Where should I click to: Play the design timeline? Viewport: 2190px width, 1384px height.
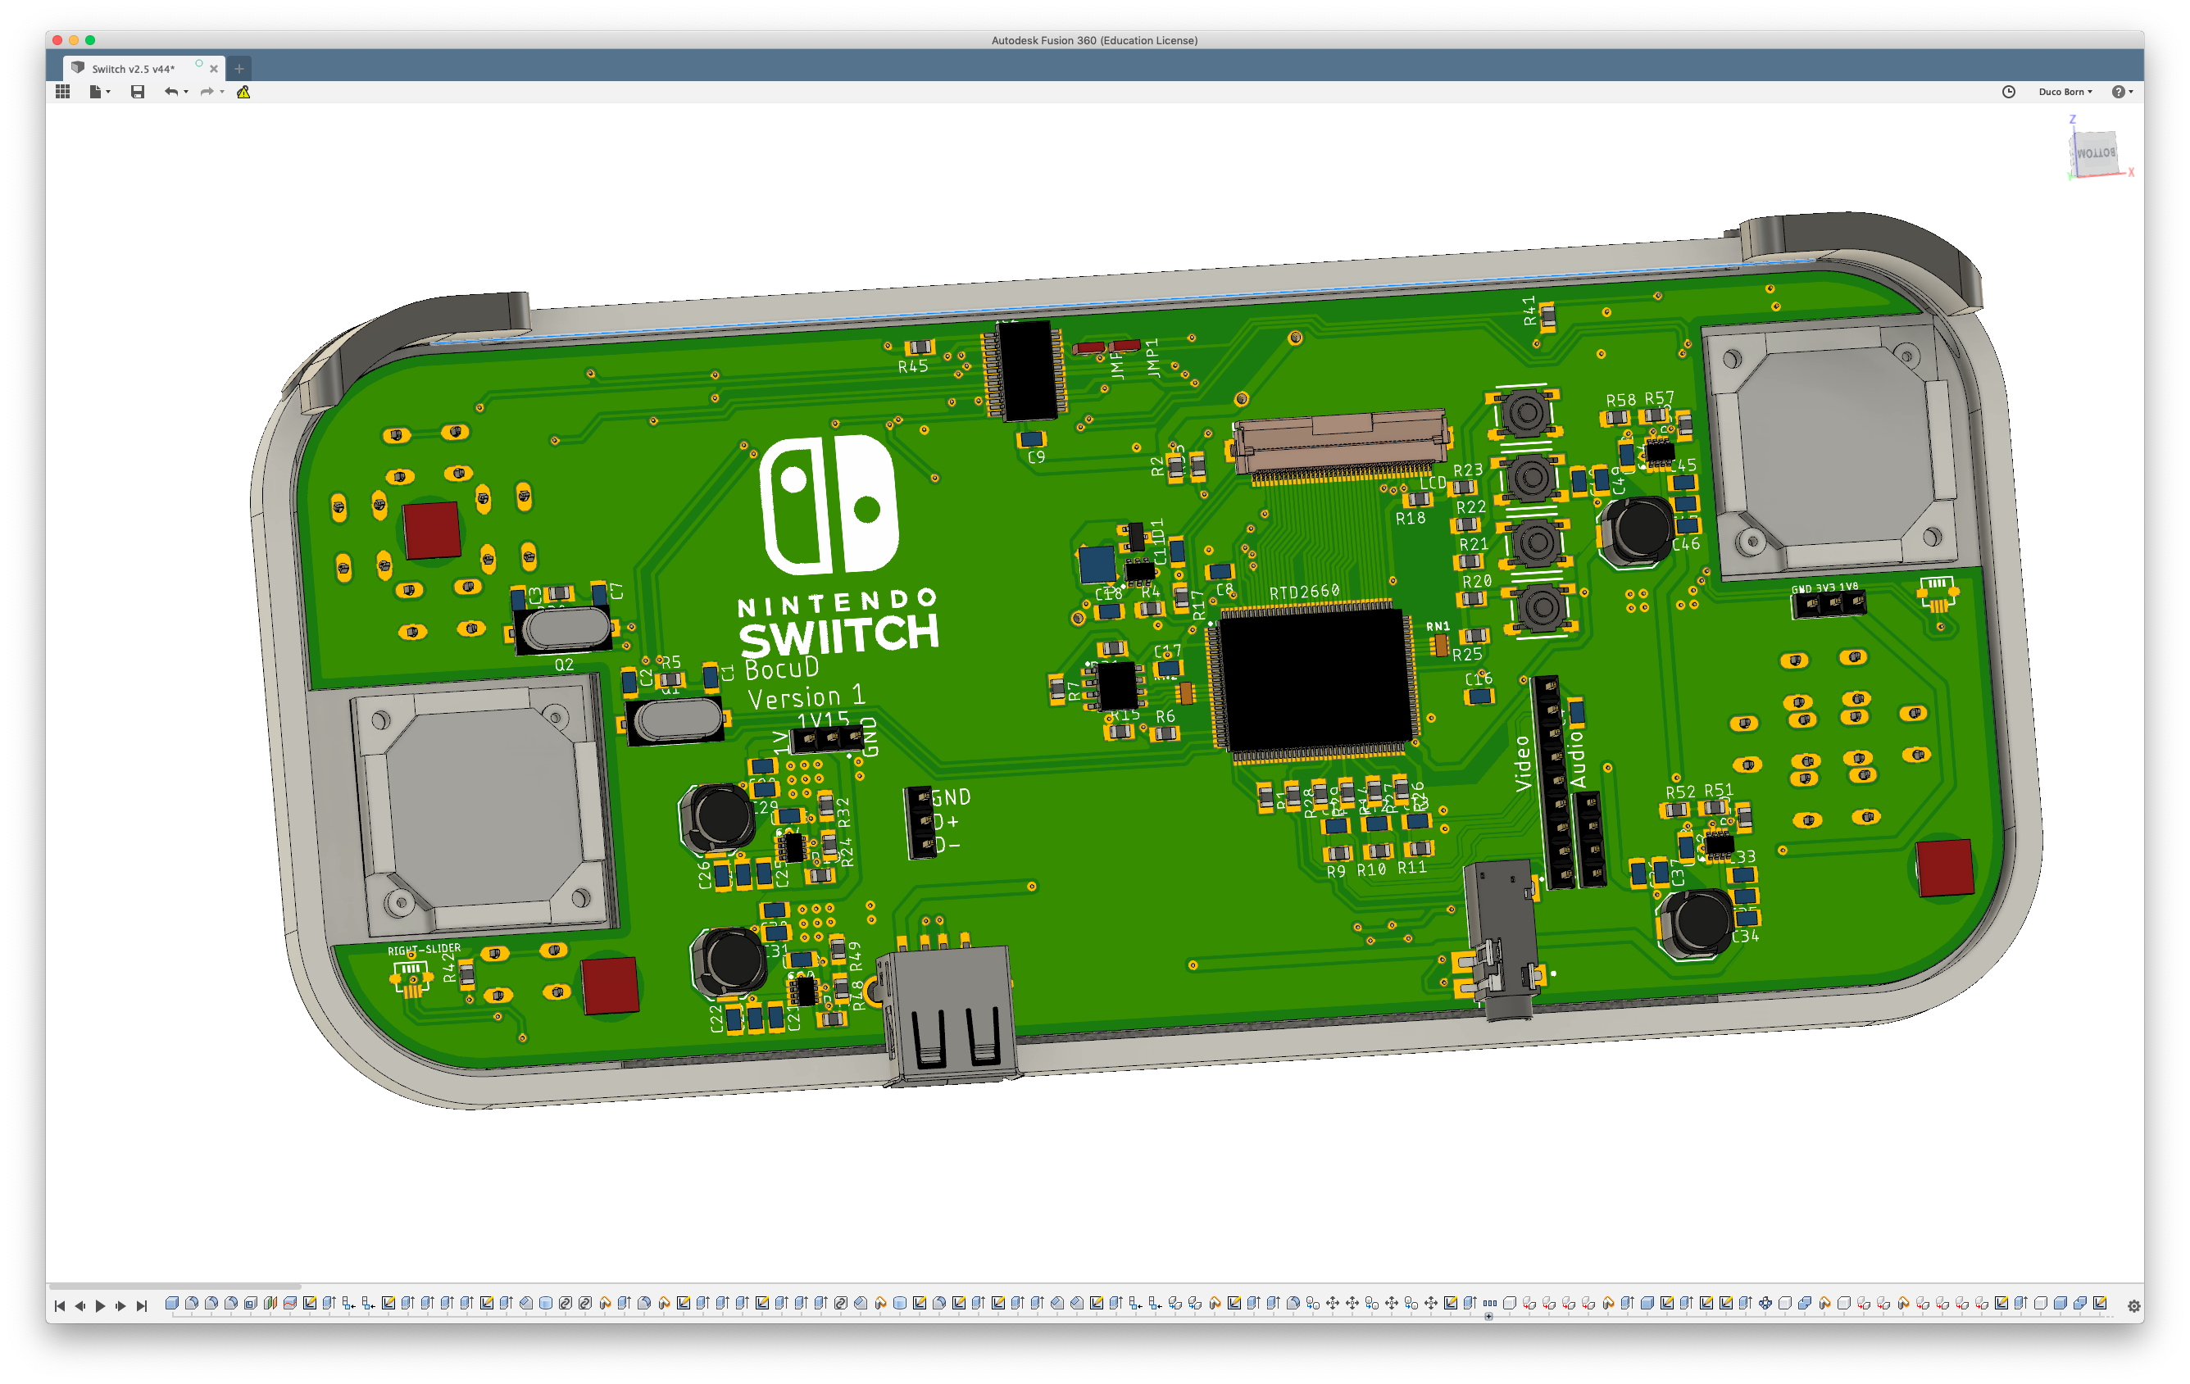(x=100, y=1306)
